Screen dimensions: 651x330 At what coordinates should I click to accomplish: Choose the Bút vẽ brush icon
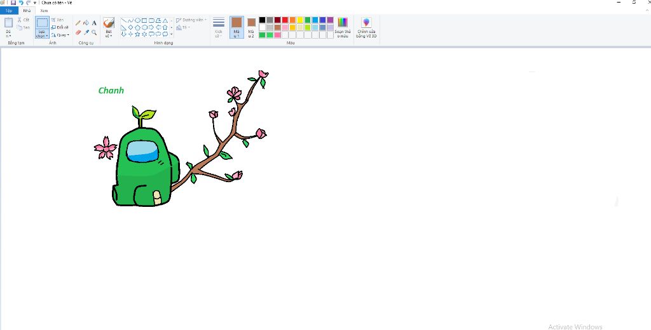click(x=109, y=23)
